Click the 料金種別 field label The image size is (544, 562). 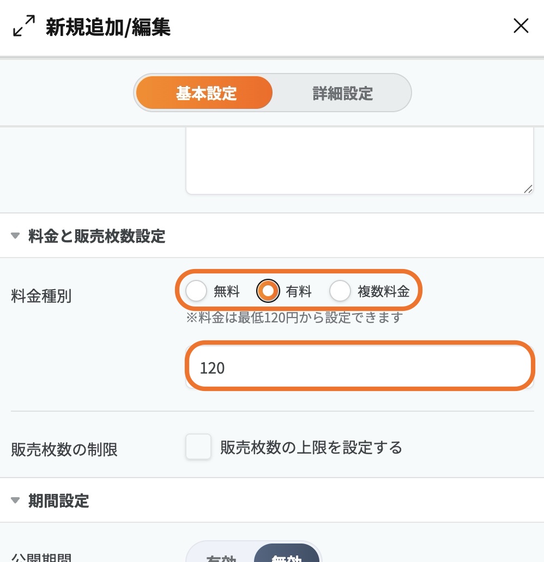(x=41, y=296)
